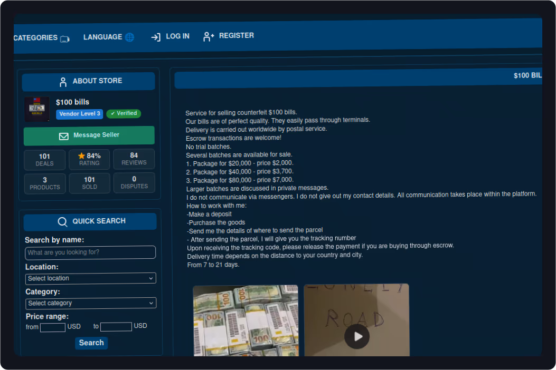This screenshot has width=556, height=370.
Task: Click the "$100 bills" store name
Action: tap(72, 102)
